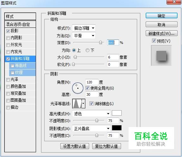Toggle the 预览(V) checkbox

point(154,41)
